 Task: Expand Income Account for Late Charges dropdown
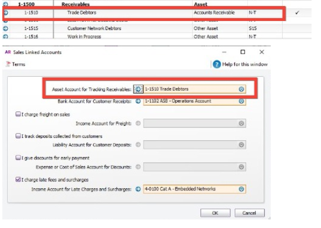click(x=241, y=189)
